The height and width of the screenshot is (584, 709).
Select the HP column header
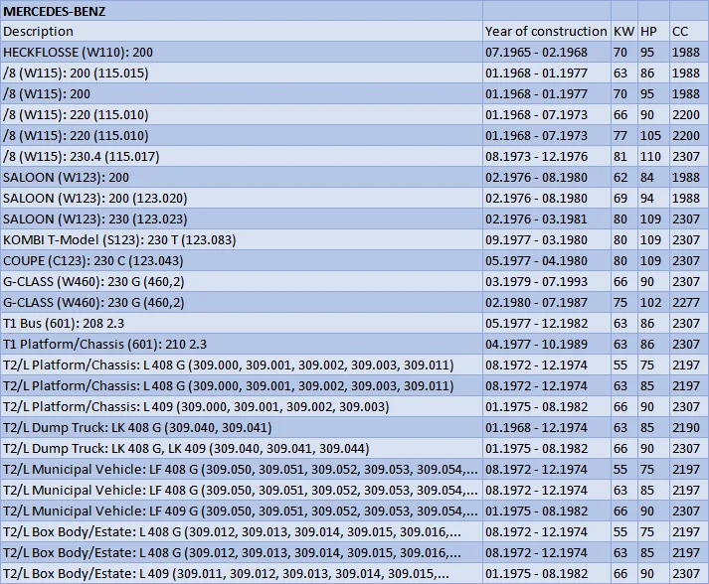pos(653,32)
